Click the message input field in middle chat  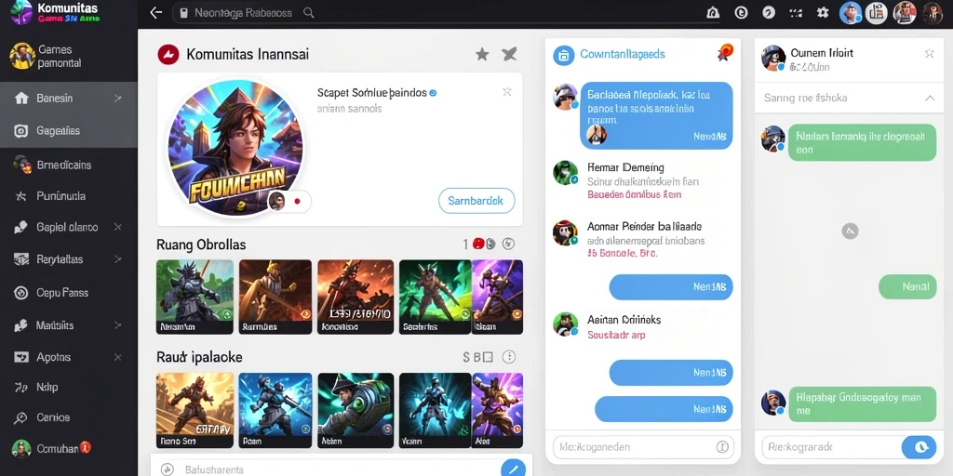[643, 447]
